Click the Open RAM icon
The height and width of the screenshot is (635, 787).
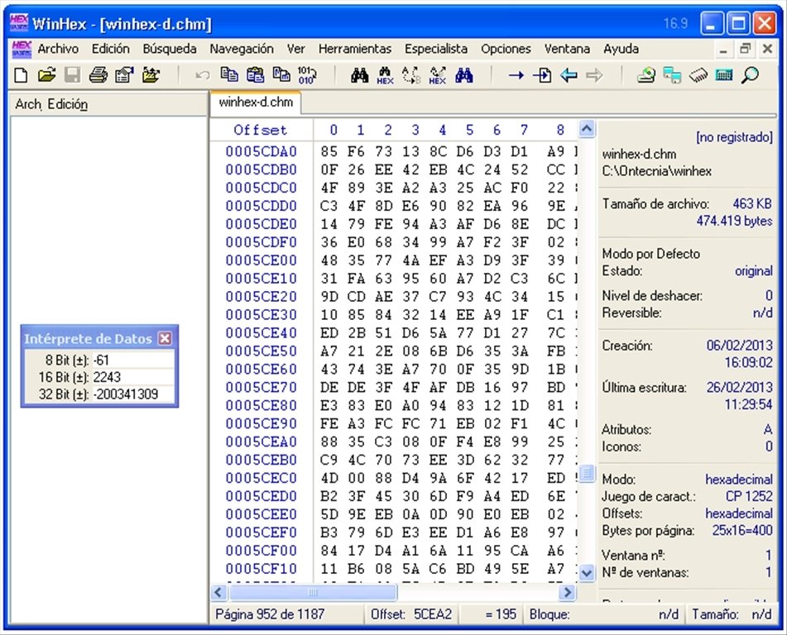pyautogui.click(x=698, y=75)
